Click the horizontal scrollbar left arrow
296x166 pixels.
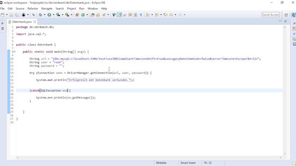[18, 158]
